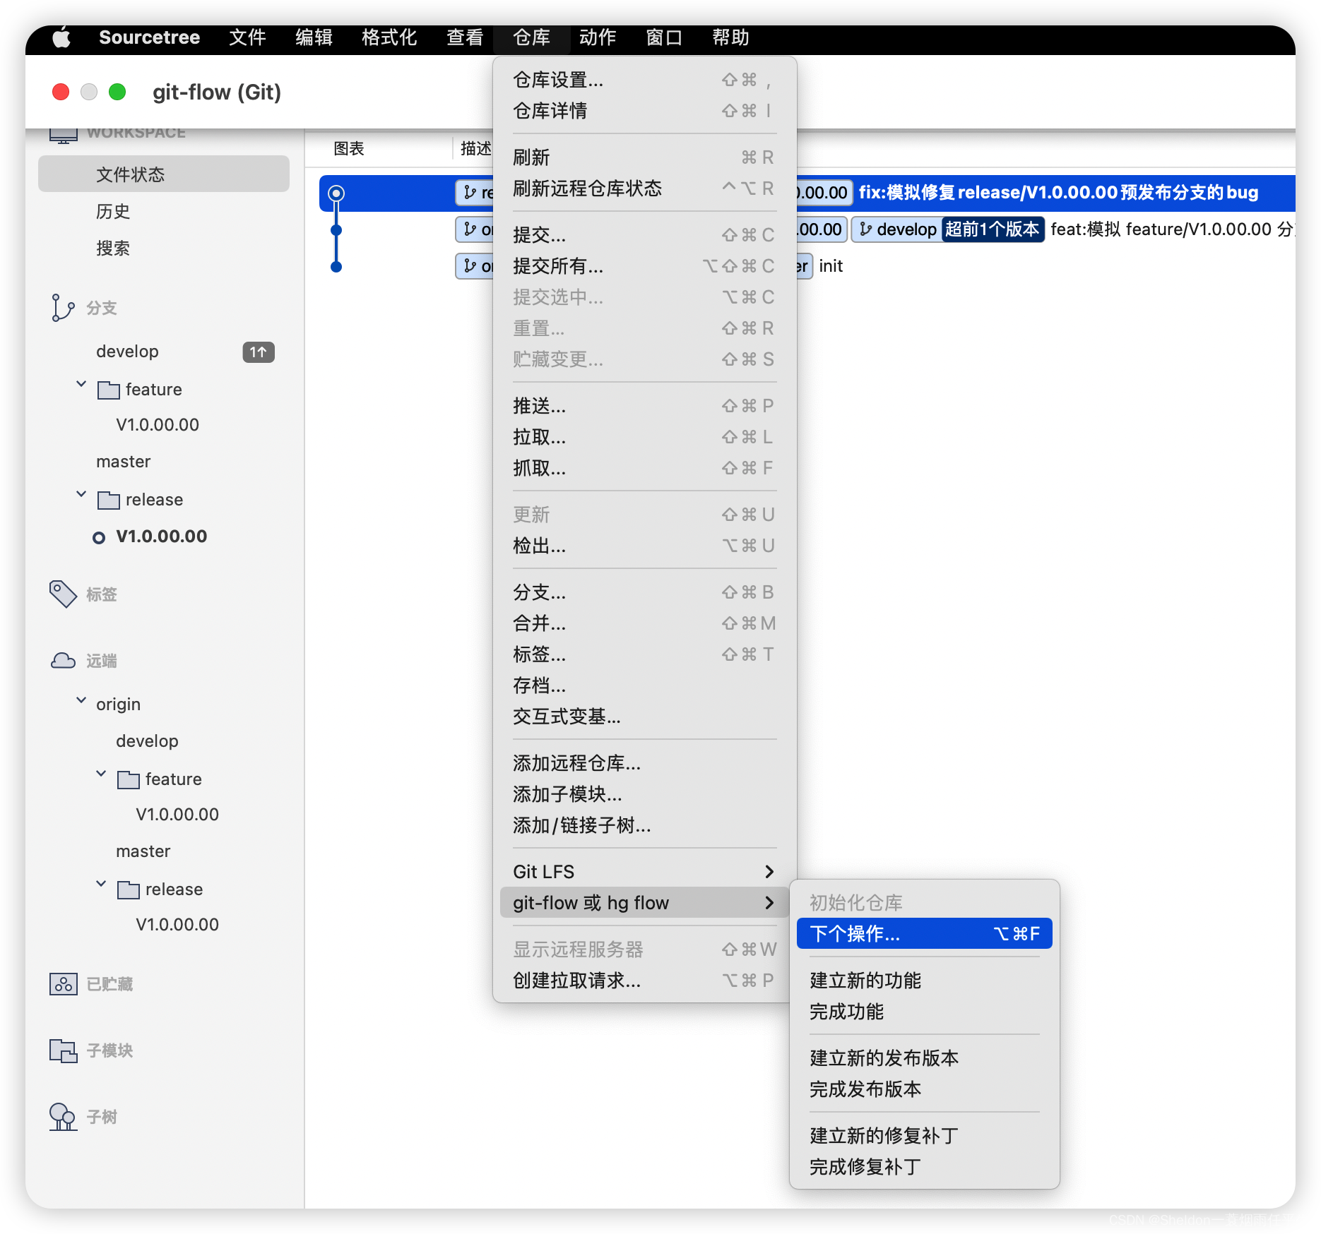Collapse the local feature folder
Image resolution: width=1321 pixels, height=1234 pixels.
pos(81,384)
